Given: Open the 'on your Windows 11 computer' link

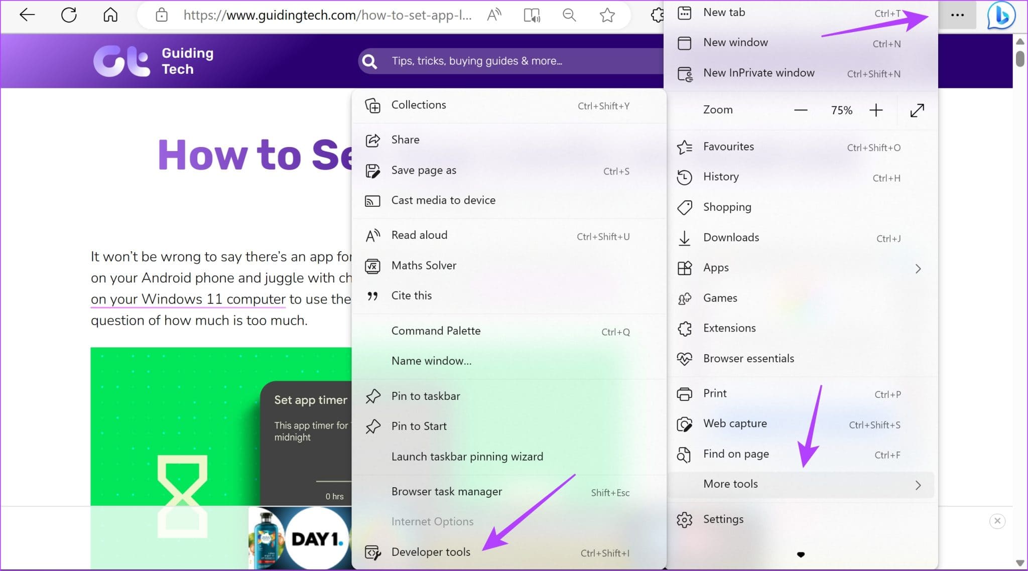Looking at the screenshot, I should pyautogui.click(x=188, y=299).
